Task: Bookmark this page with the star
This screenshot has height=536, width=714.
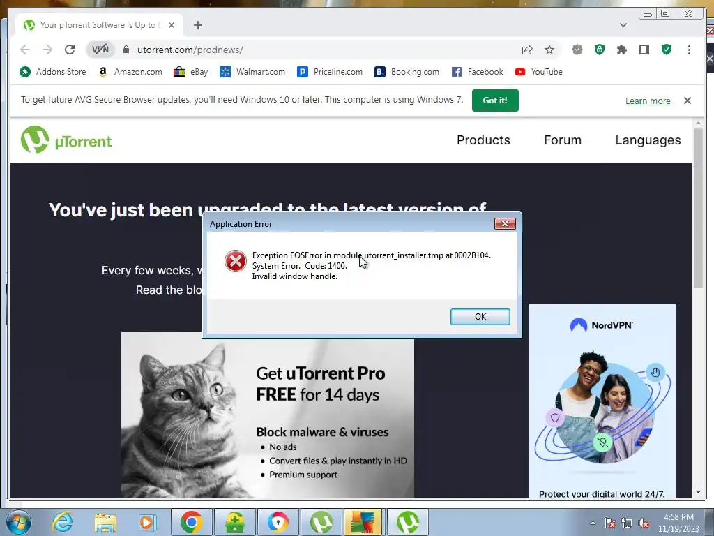Action: 549,50
